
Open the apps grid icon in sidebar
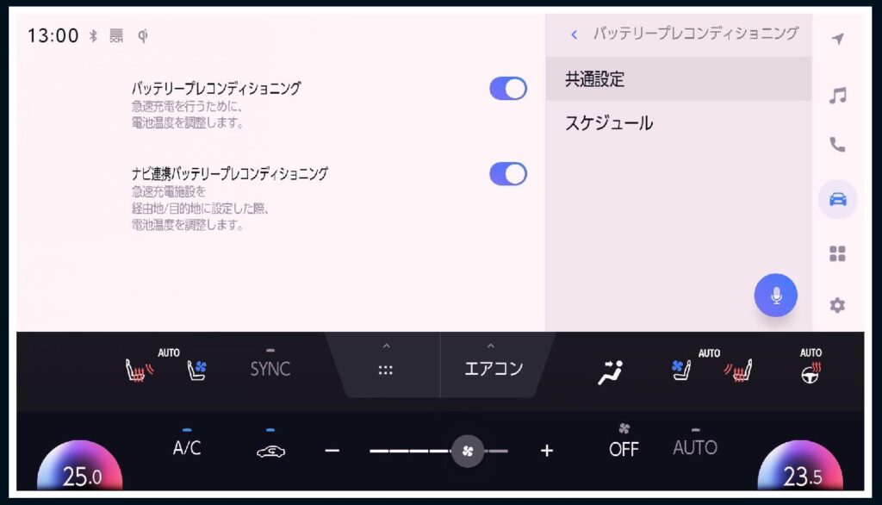[x=837, y=254]
